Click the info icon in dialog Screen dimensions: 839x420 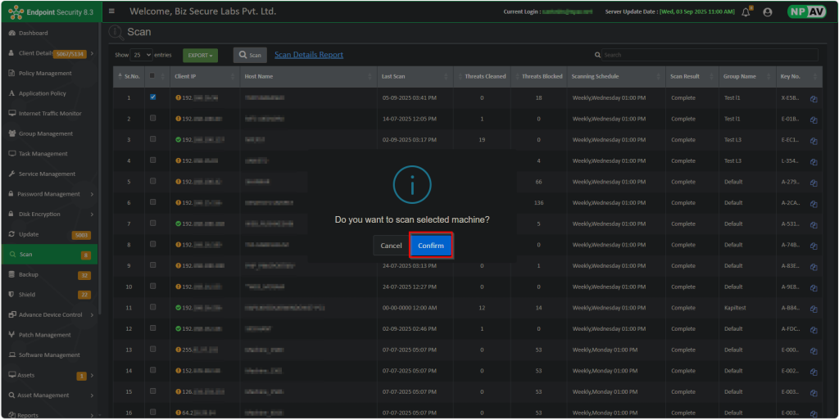[412, 185]
